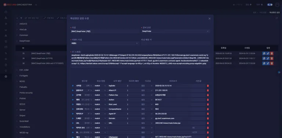
Task: Copy the row dated 2020-06-02 09:04:22
Action: (264, 63)
